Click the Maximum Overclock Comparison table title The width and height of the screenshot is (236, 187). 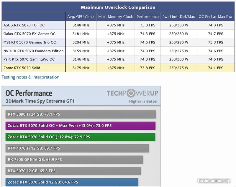click(x=118, y=7)
